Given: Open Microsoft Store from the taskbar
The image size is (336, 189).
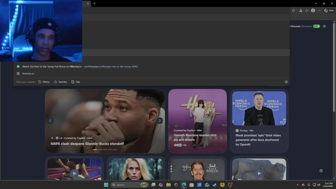Looking at the screenshot, I should [192, 185].
